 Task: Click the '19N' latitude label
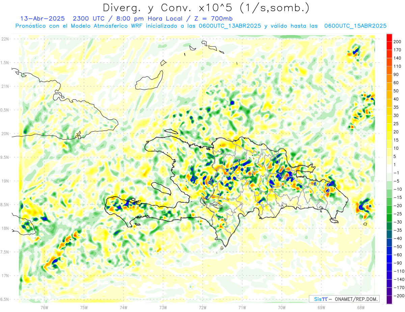pos(5,181)
